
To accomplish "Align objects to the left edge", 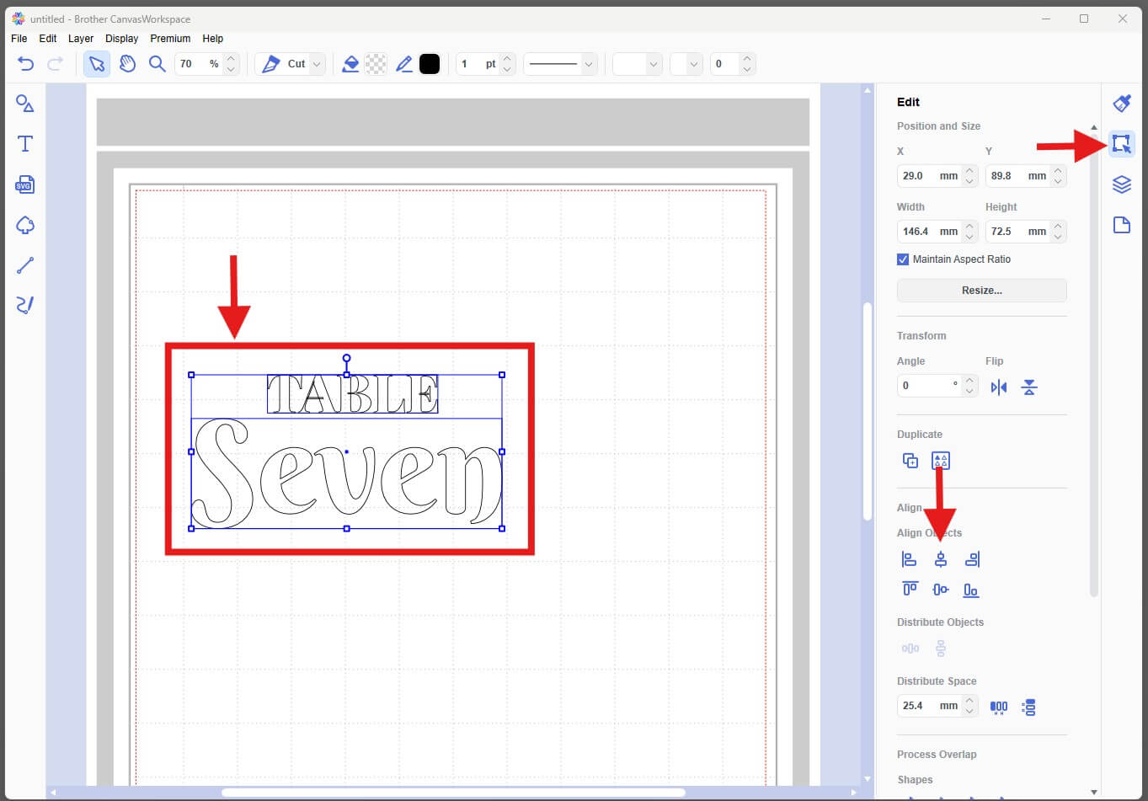I will point(910,559).
